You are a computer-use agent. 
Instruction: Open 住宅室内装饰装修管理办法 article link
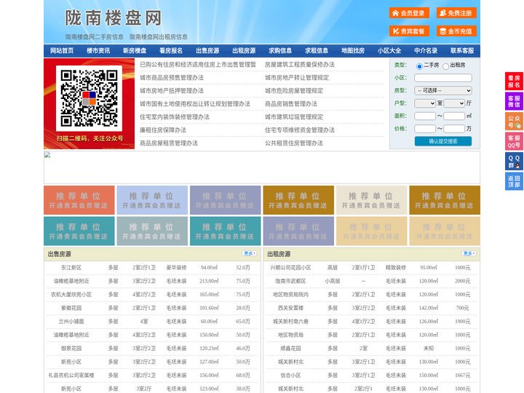pos(175,117)
